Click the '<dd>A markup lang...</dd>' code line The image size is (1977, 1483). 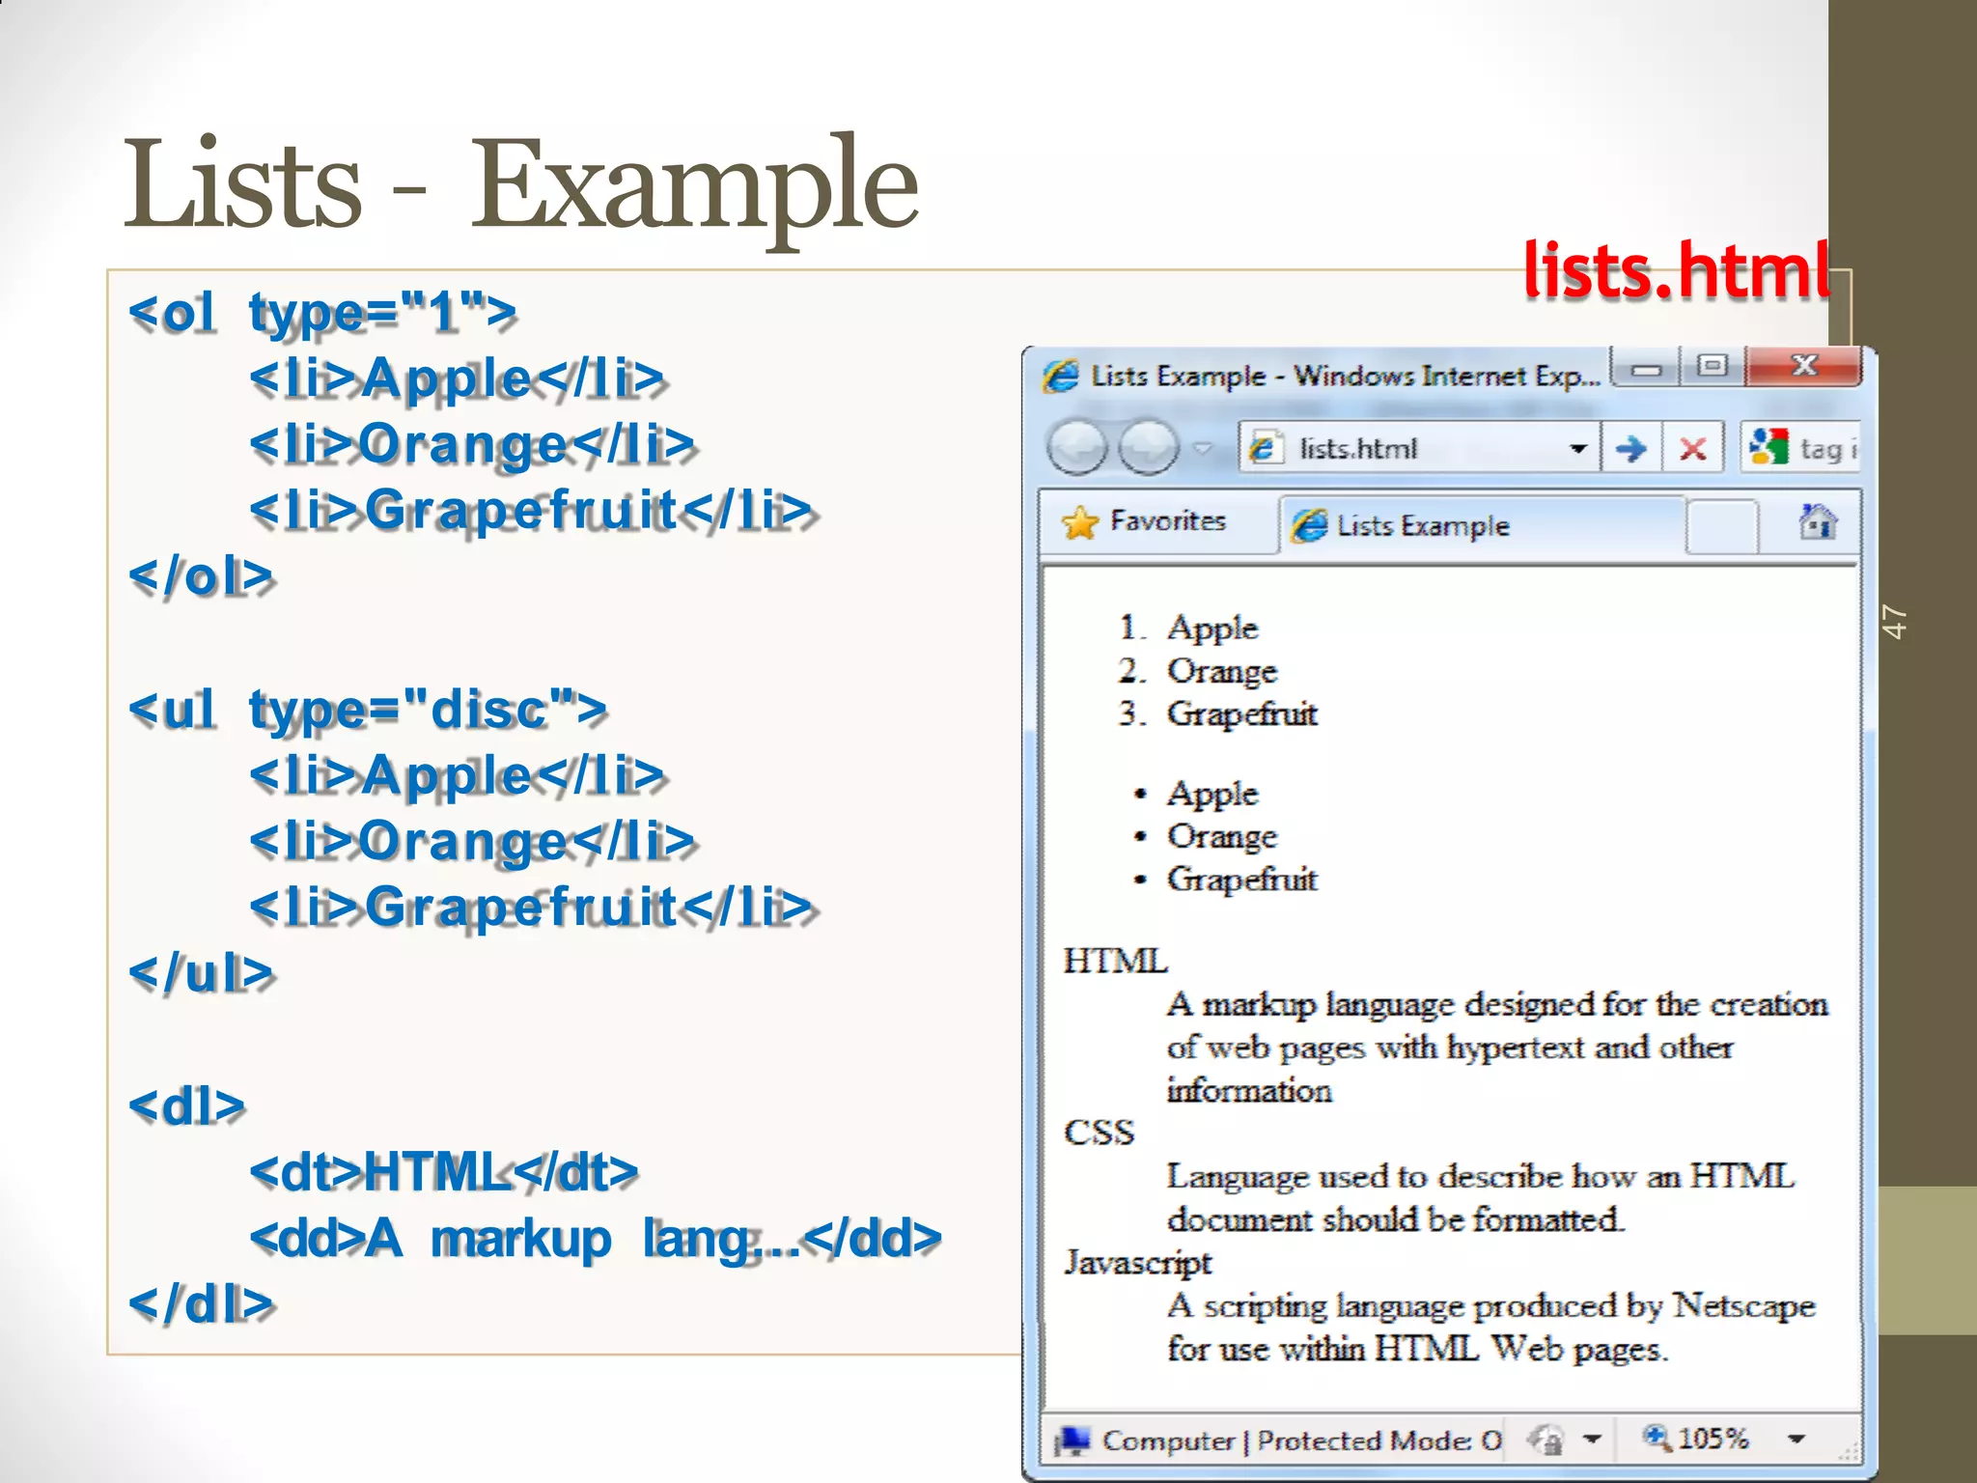tap(596, 1239)
